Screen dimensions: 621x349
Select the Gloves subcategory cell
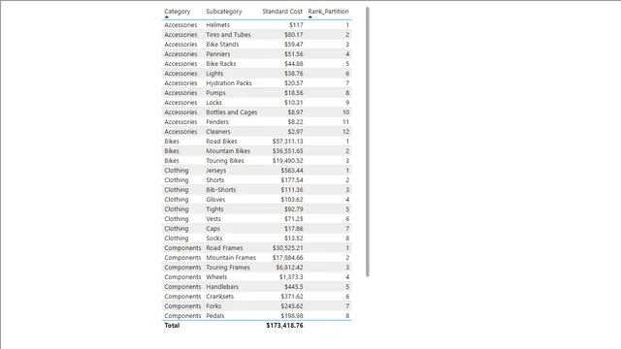coord(215,200)
